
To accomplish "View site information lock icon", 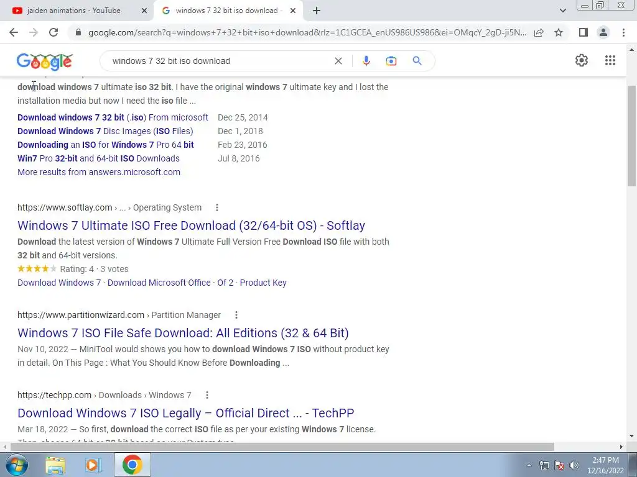I will click(78, 32).
